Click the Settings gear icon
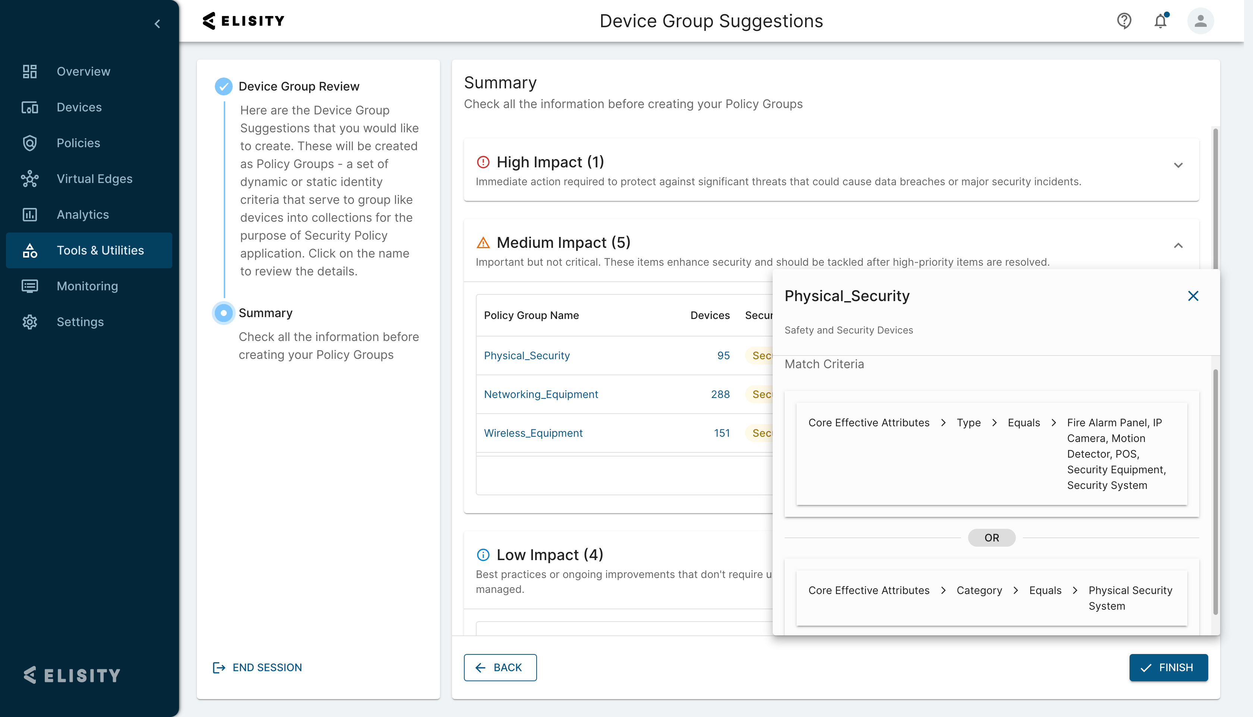 pos(29,322)
